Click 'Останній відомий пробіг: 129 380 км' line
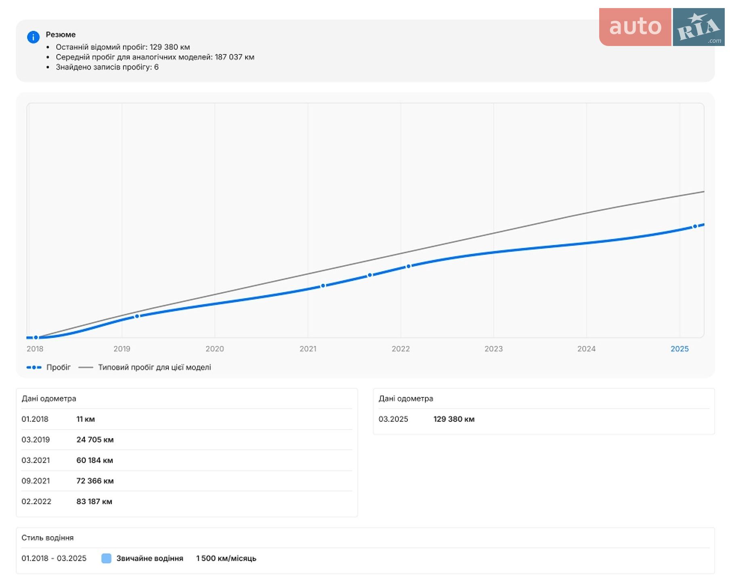Screen dimensions: 732x581 tap(123, 47)
